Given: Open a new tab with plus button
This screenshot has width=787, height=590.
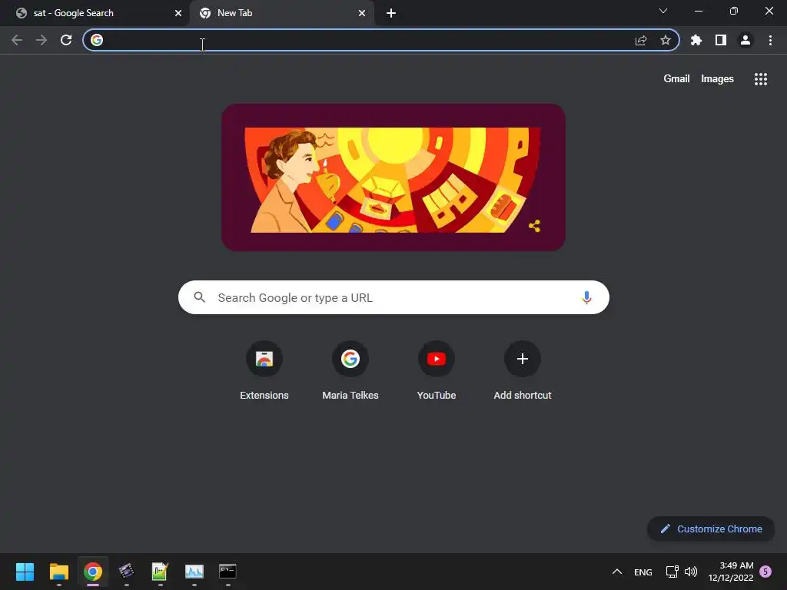Looking at the screenshot, I should click(391, 13).
